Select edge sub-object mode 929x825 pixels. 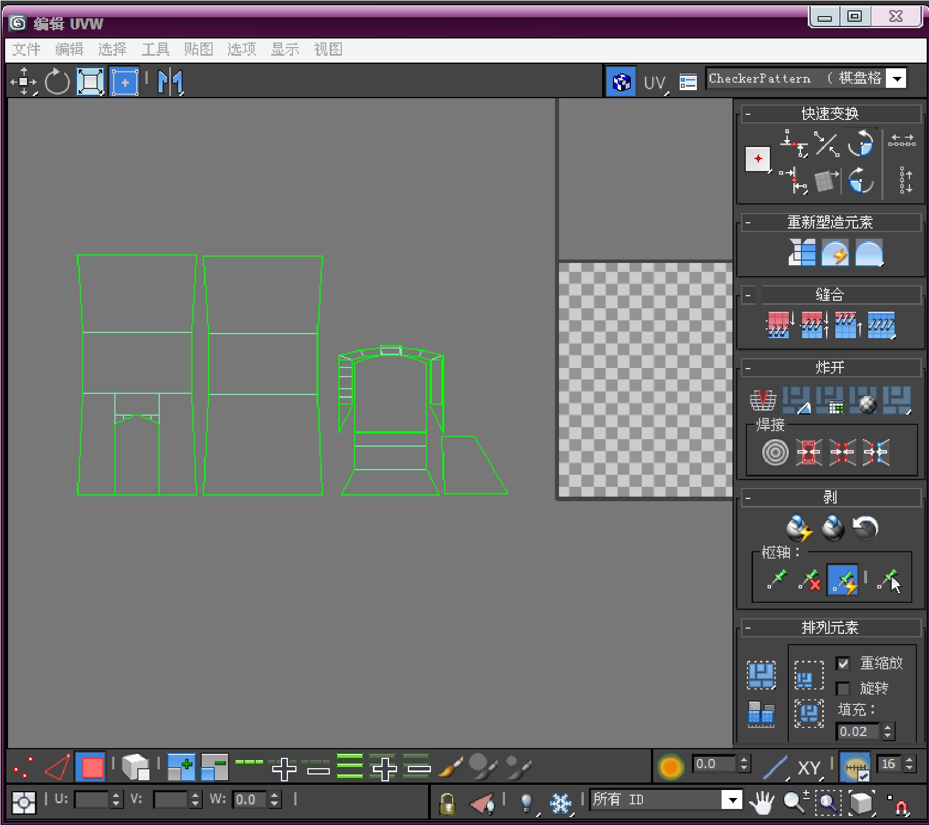57,767
